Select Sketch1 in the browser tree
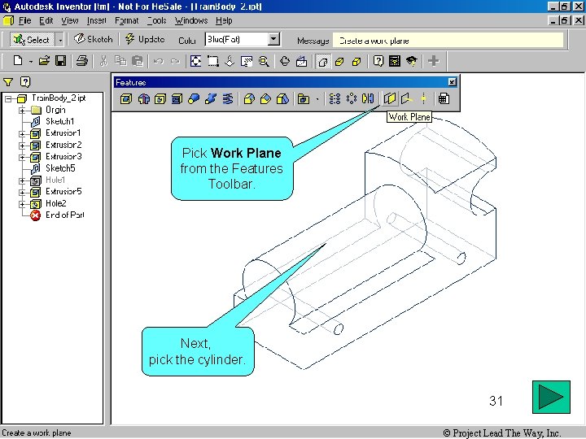Screen dimensions: 586x439 tap(59, 121)
